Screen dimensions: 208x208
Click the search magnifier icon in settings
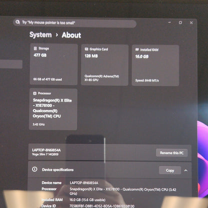17,22
